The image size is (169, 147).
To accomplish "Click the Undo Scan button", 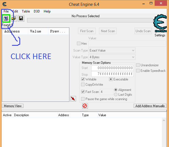I will coord(143,31).
